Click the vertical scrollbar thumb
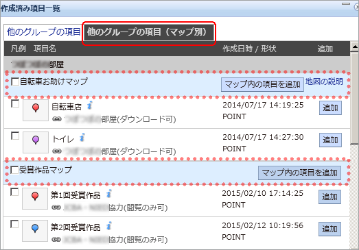This screenshot has width=359, height=250. tap(355, 98)
